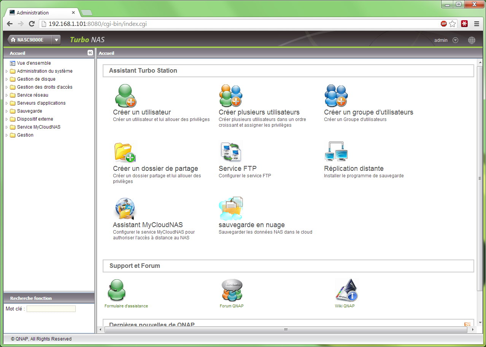Open the sauvegarde en nuage icon
The height and width of the screenshot is (347, 486).
pos(231,209)
